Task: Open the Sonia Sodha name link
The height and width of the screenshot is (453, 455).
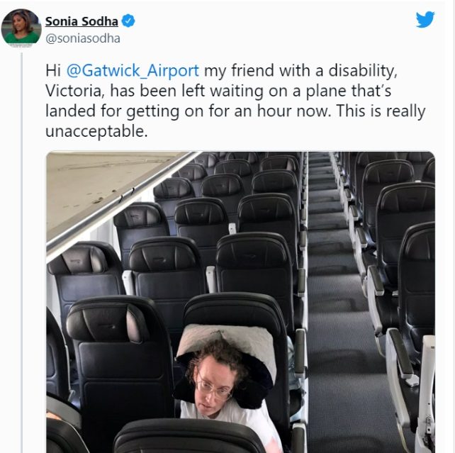Action: (82, 21)
